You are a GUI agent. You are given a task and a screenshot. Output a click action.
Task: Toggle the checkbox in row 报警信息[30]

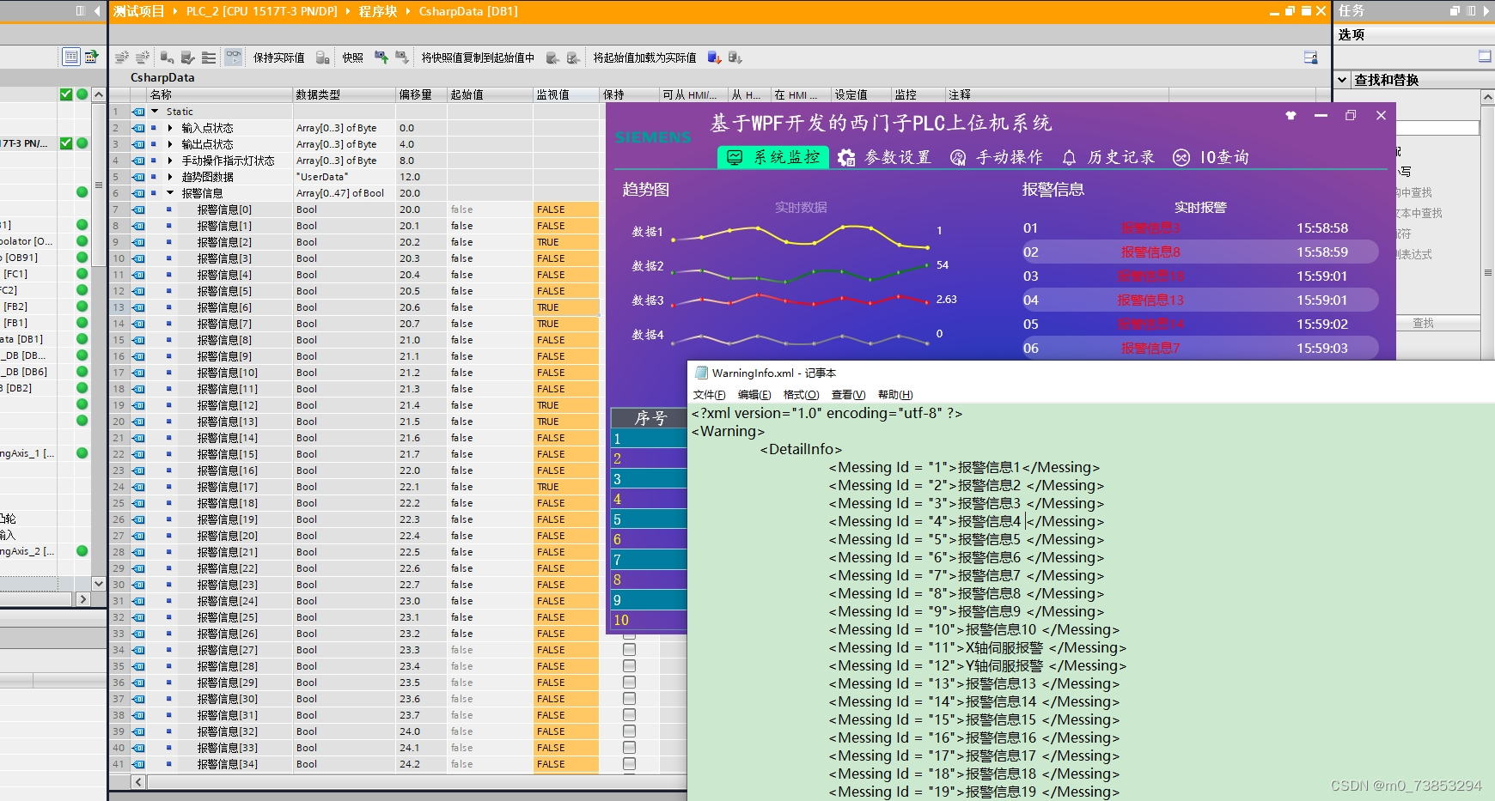629,699
